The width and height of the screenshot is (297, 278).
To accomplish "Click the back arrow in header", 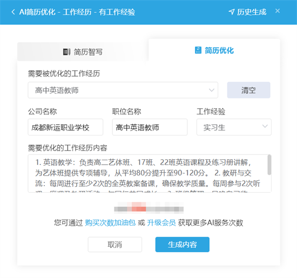I will click(x=13, y=12).
